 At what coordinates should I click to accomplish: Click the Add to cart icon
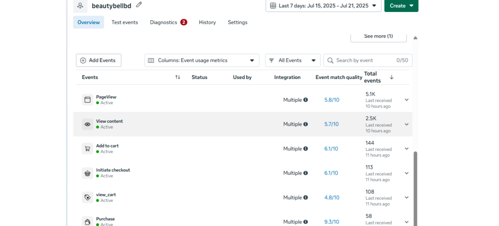(x=88, y=149)
